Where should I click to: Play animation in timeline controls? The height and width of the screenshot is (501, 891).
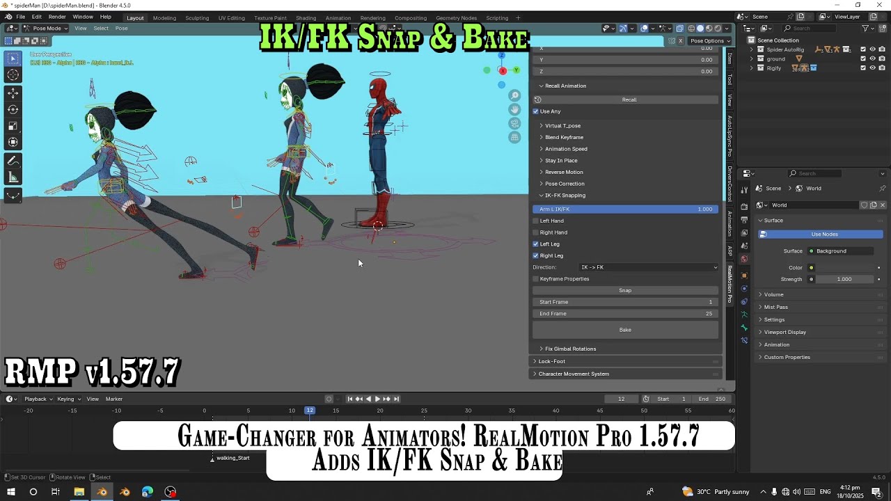(x=377, y=399)
